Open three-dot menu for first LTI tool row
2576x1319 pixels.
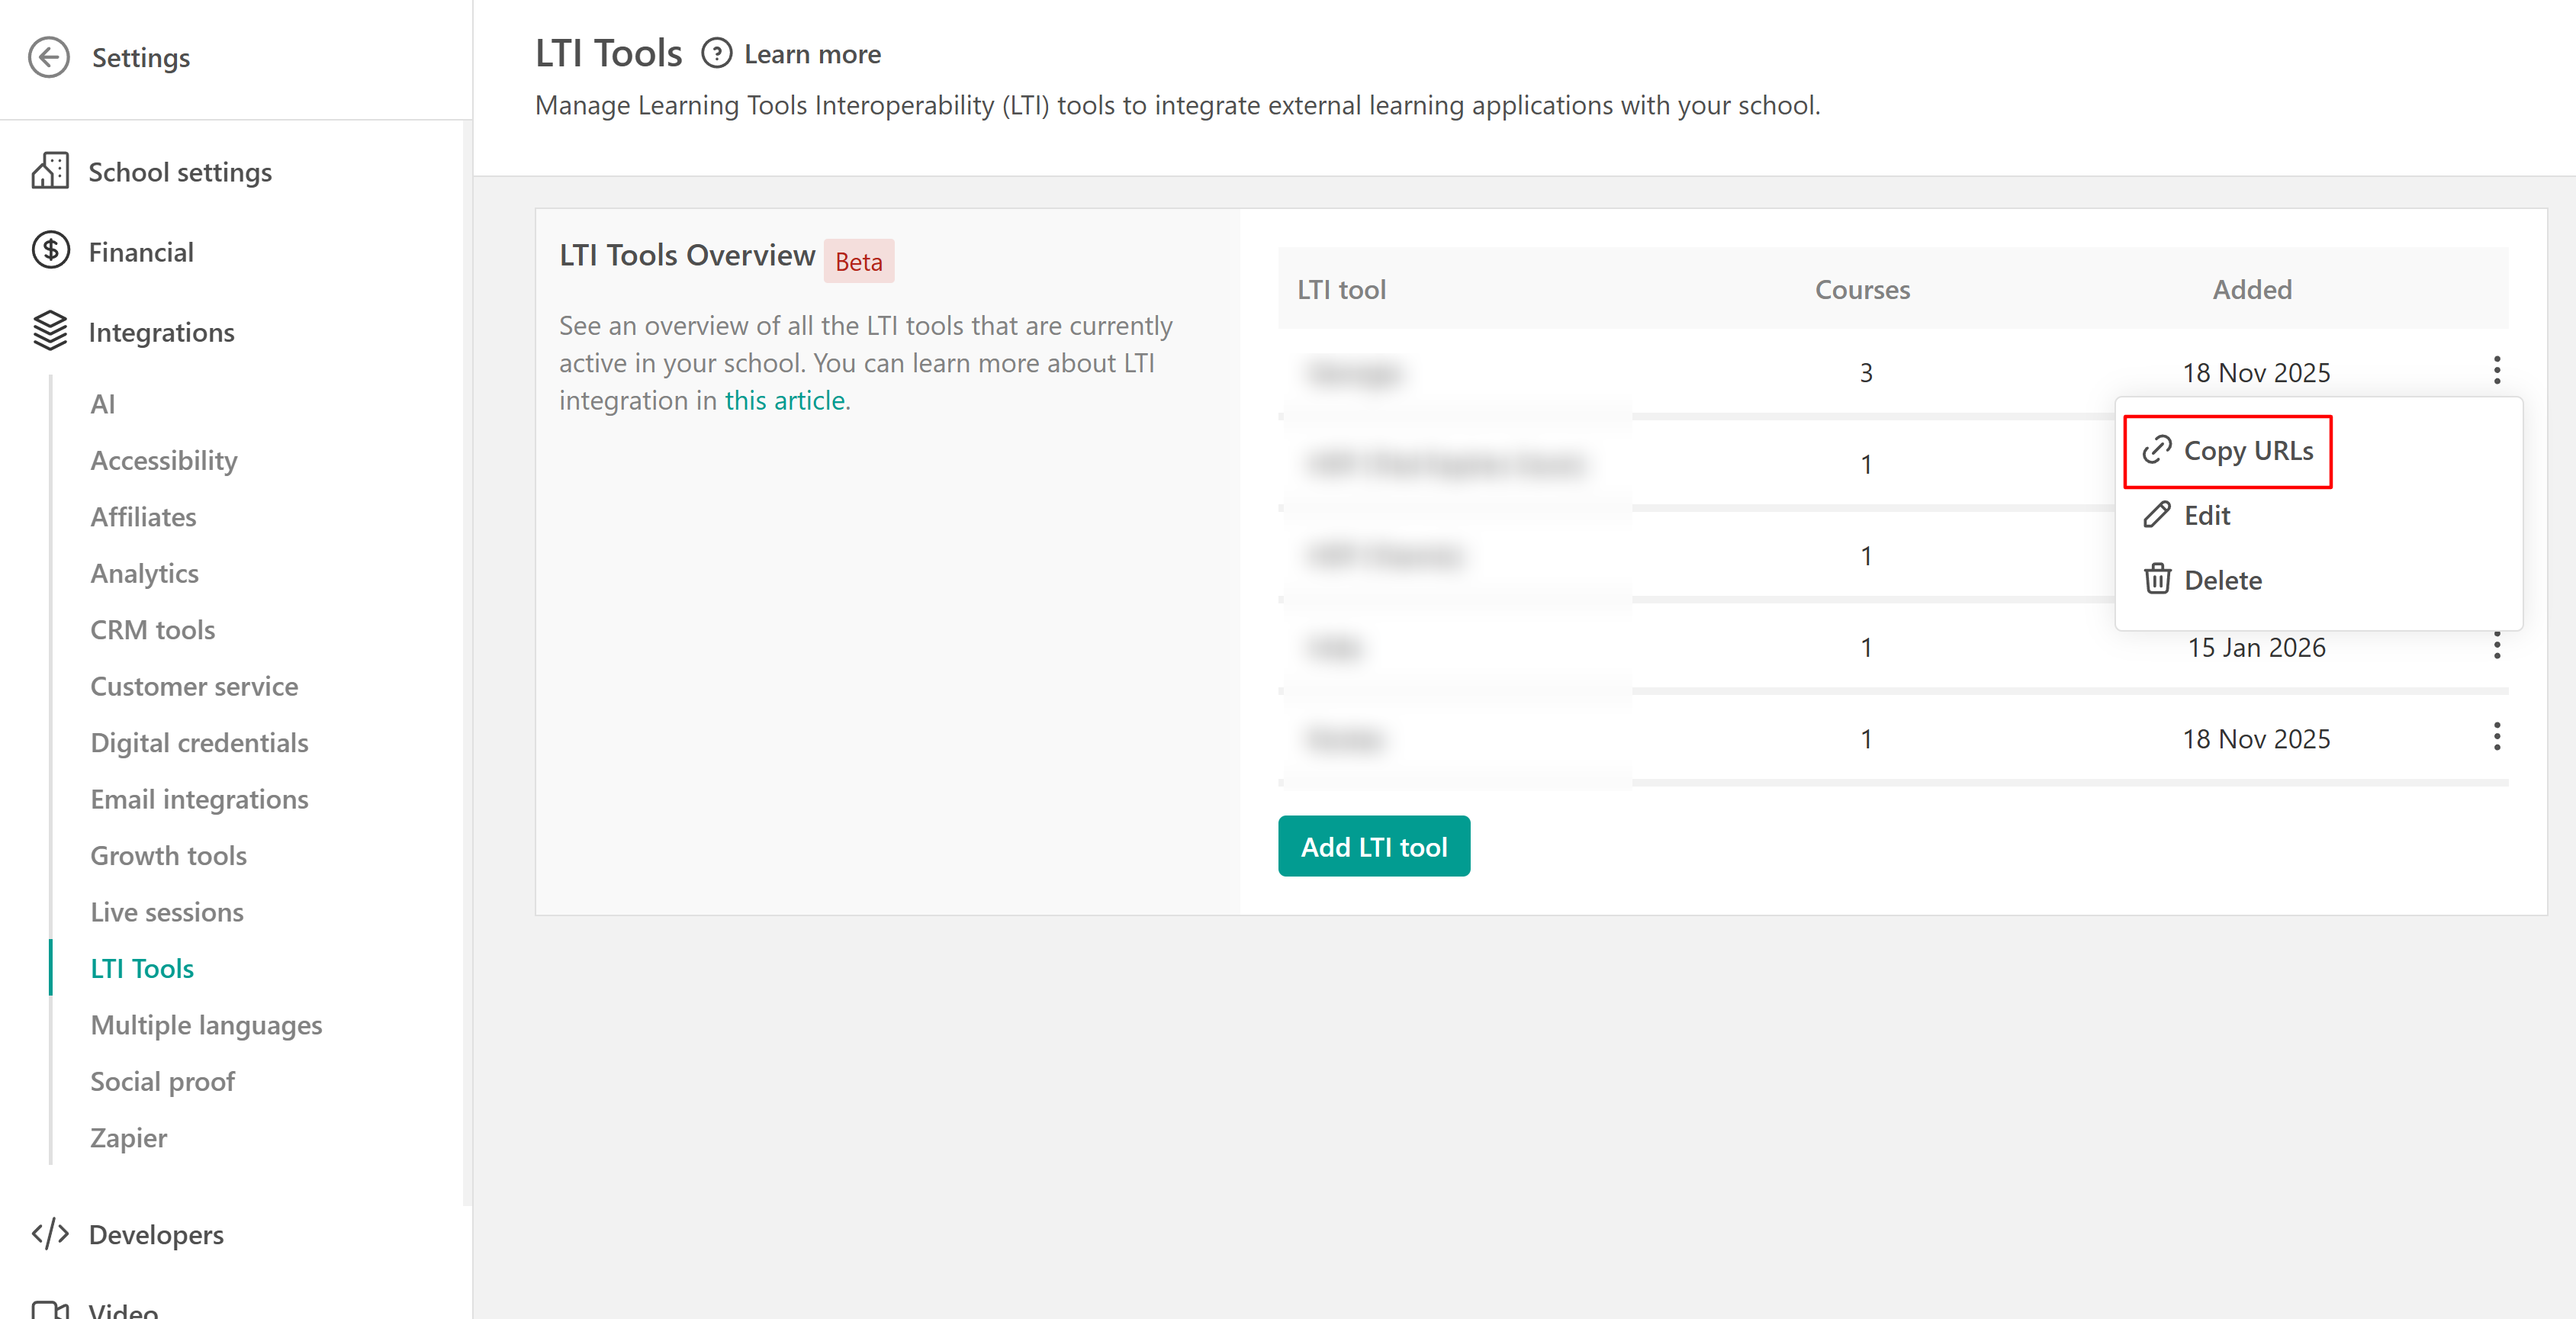2496,371
